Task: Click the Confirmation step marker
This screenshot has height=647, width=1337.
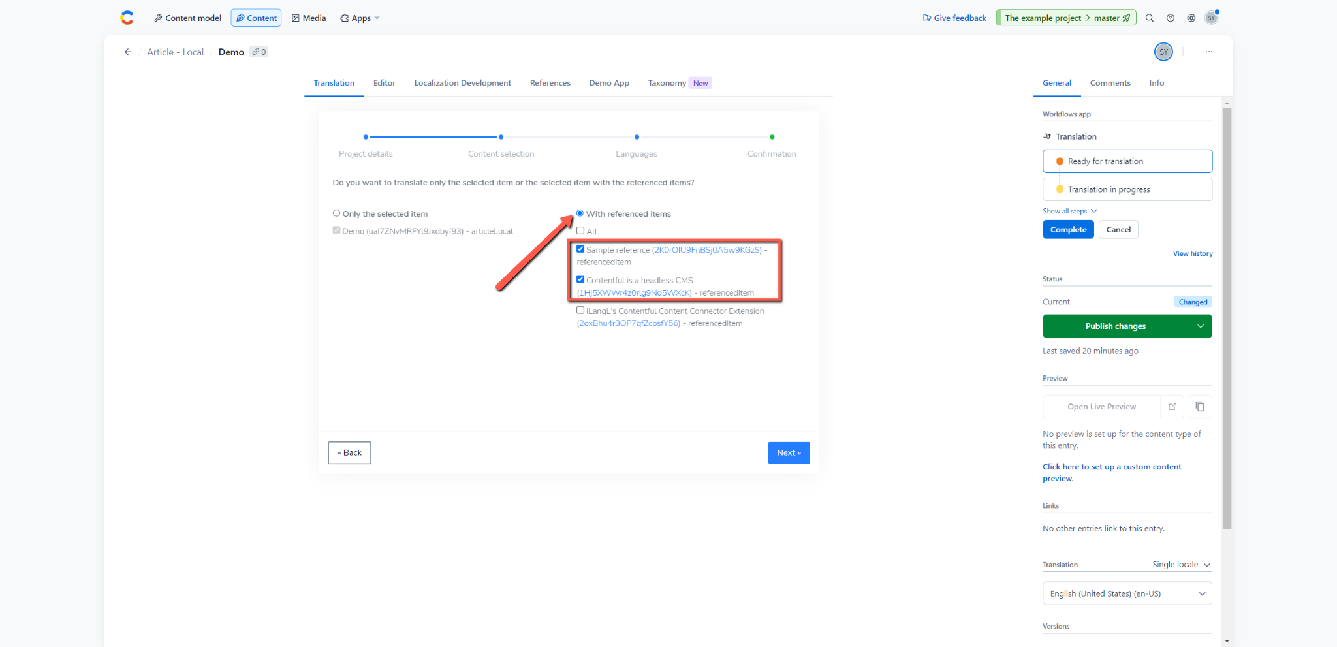Action: click(x=772, y=137)
